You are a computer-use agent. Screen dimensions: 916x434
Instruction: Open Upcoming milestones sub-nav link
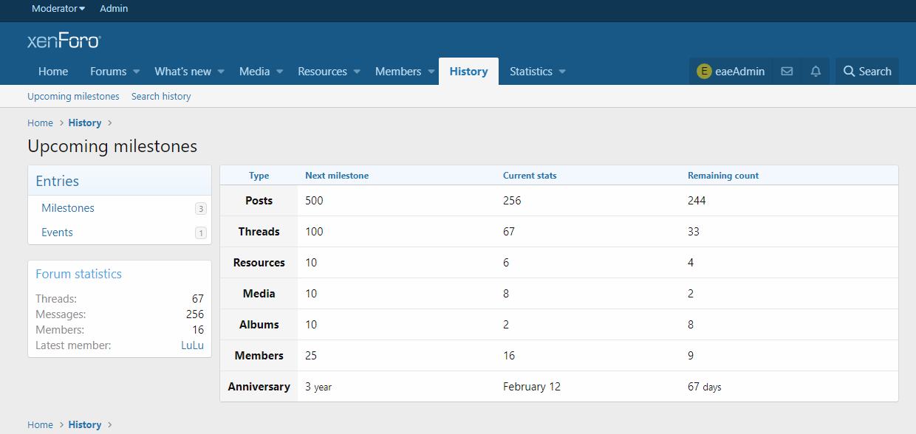73,97
